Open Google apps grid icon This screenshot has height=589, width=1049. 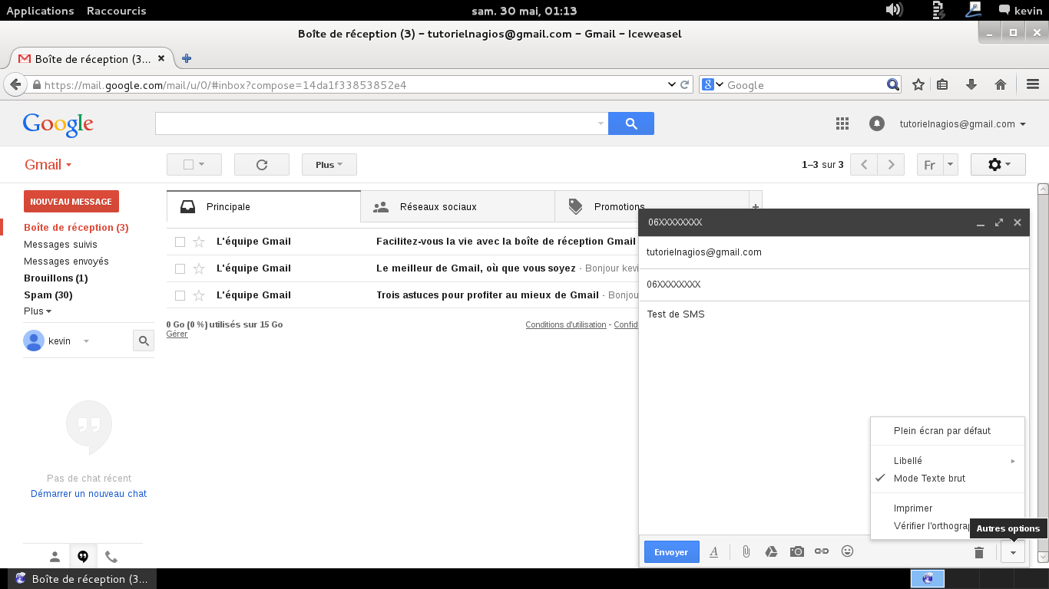842,123
